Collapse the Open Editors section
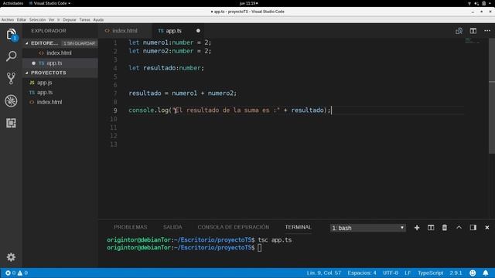The width and height of the screenshot is (495, 278). pyautogui.click(x=27, y=43)
